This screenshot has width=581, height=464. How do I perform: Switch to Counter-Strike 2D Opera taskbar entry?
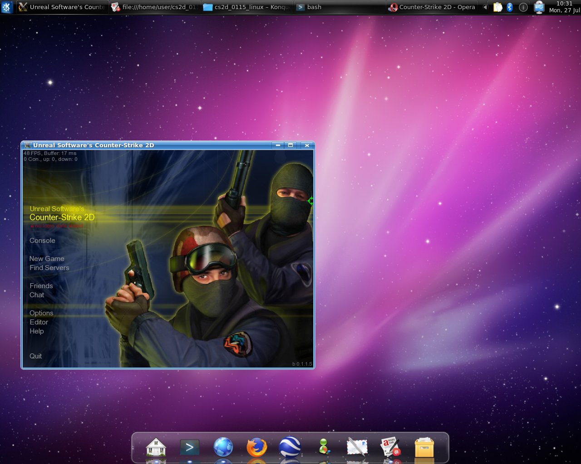432,7
